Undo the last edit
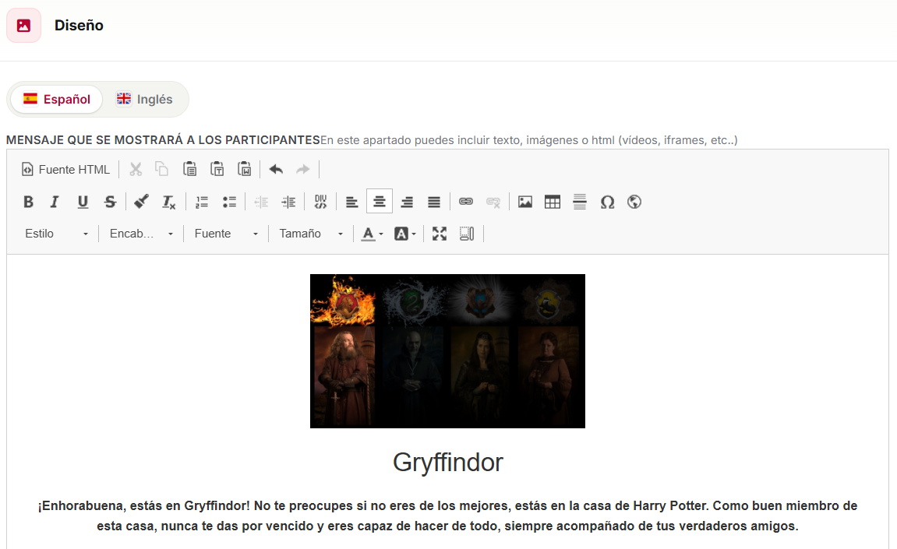The image size is (897, 549). [277, 169]
